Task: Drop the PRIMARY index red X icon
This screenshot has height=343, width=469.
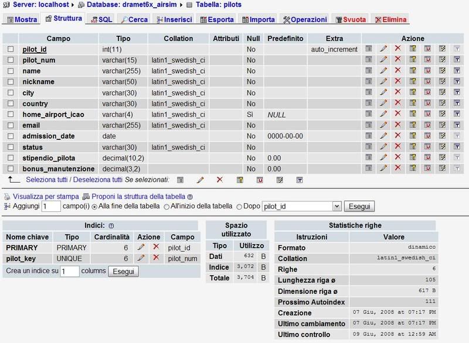Action: coord(156,247)
